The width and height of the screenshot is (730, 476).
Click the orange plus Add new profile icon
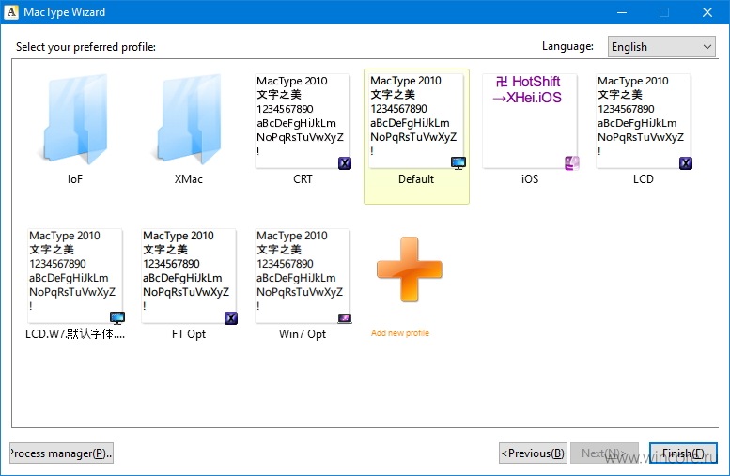pyautogui.click(x=410, y=269)
